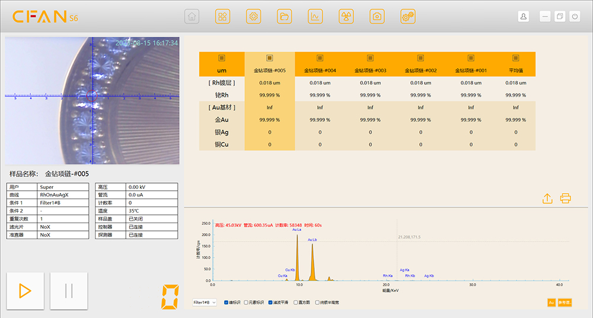Toggle checkbox for 金钻项链-#005 column

(269, 58)
